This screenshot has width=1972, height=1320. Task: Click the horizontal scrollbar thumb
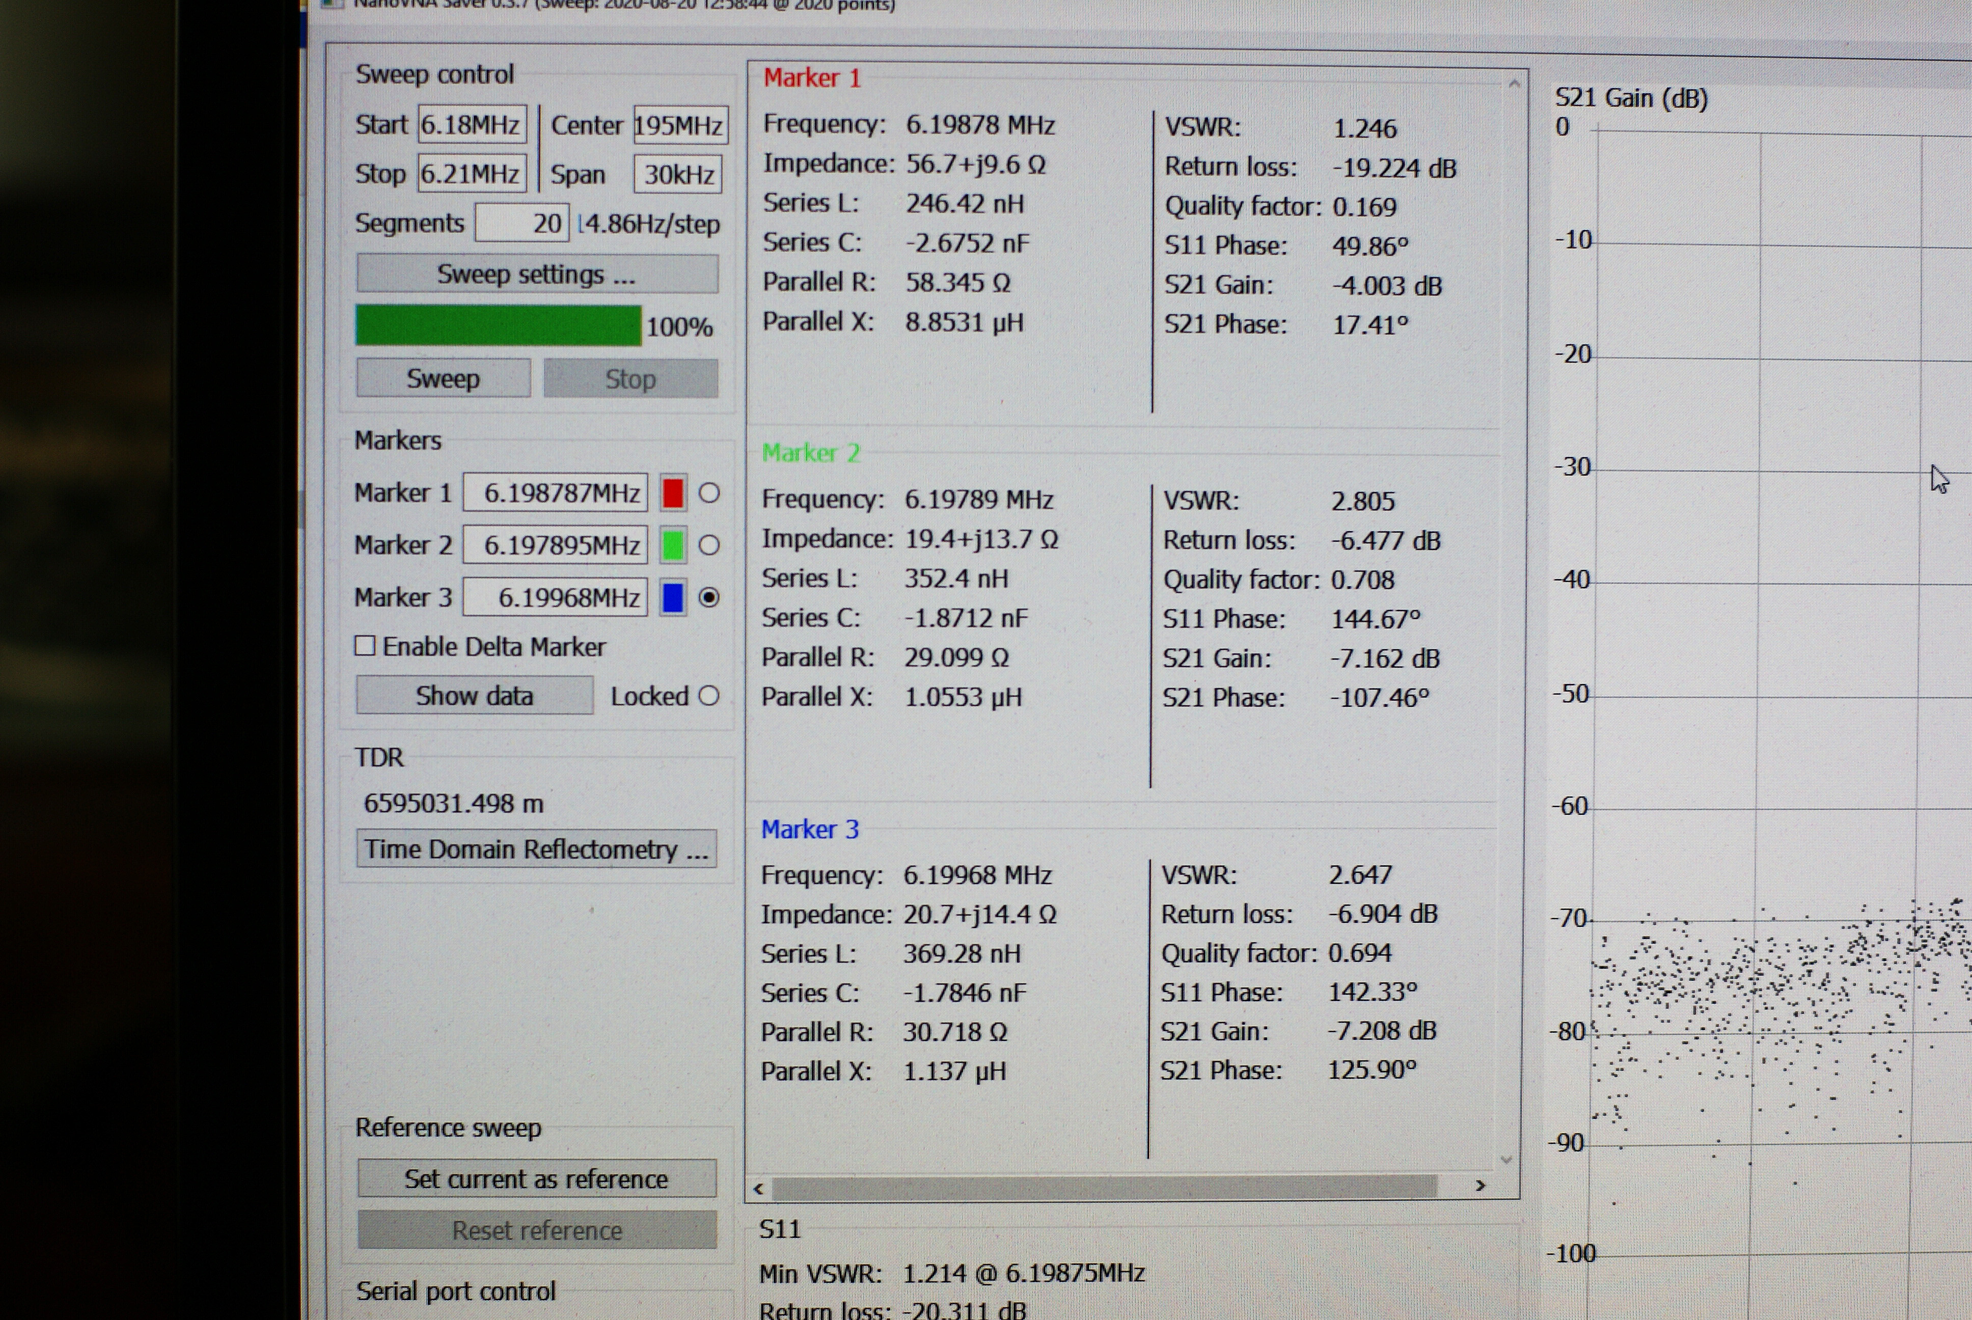[1104, 1187]
